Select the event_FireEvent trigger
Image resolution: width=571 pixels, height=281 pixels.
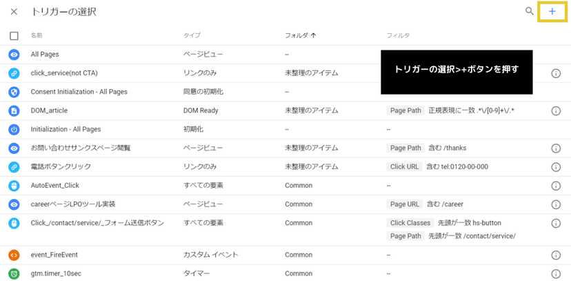pos(54,255)
